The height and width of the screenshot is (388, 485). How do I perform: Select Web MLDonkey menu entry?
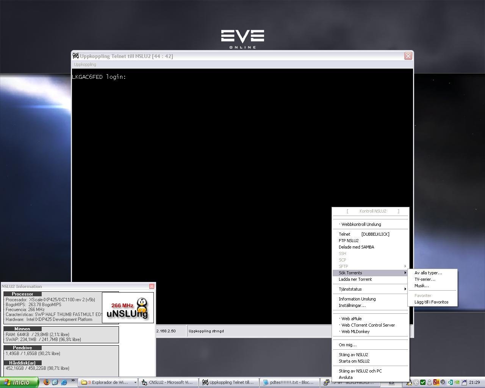371,332
